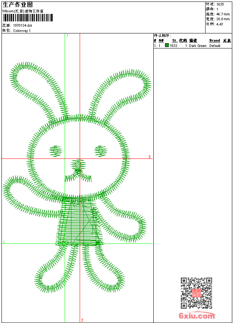Click the 描述 column header
Image resolution: width=233 pixels, height=323 pixels.
pyautogui.click(x=193, y=41)
